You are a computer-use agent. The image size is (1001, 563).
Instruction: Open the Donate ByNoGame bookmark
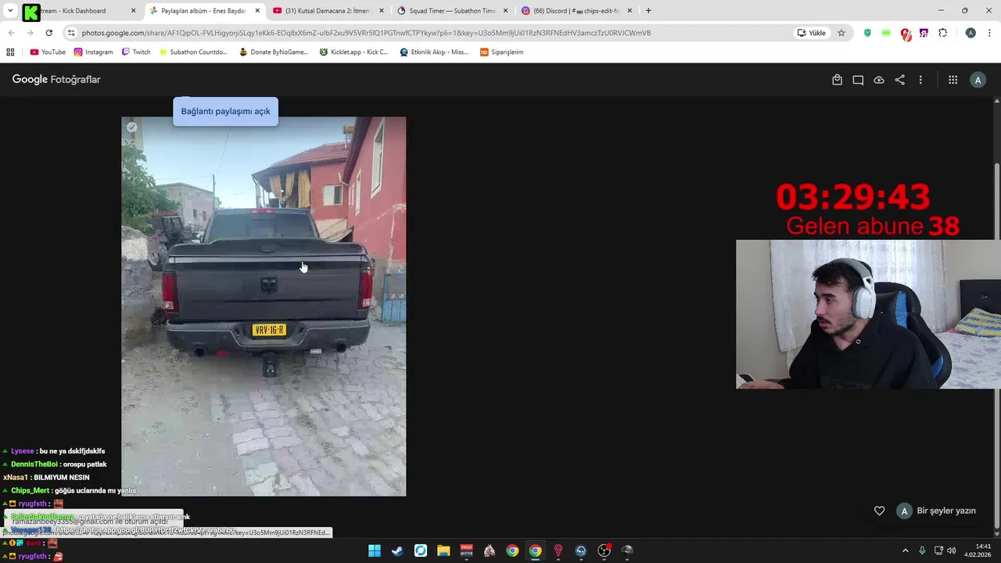point(274,52)
